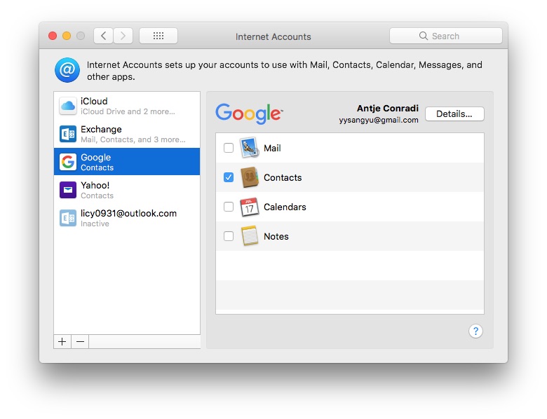Go back with the left chevron
The image size is (547, 419).
[104, 36]
